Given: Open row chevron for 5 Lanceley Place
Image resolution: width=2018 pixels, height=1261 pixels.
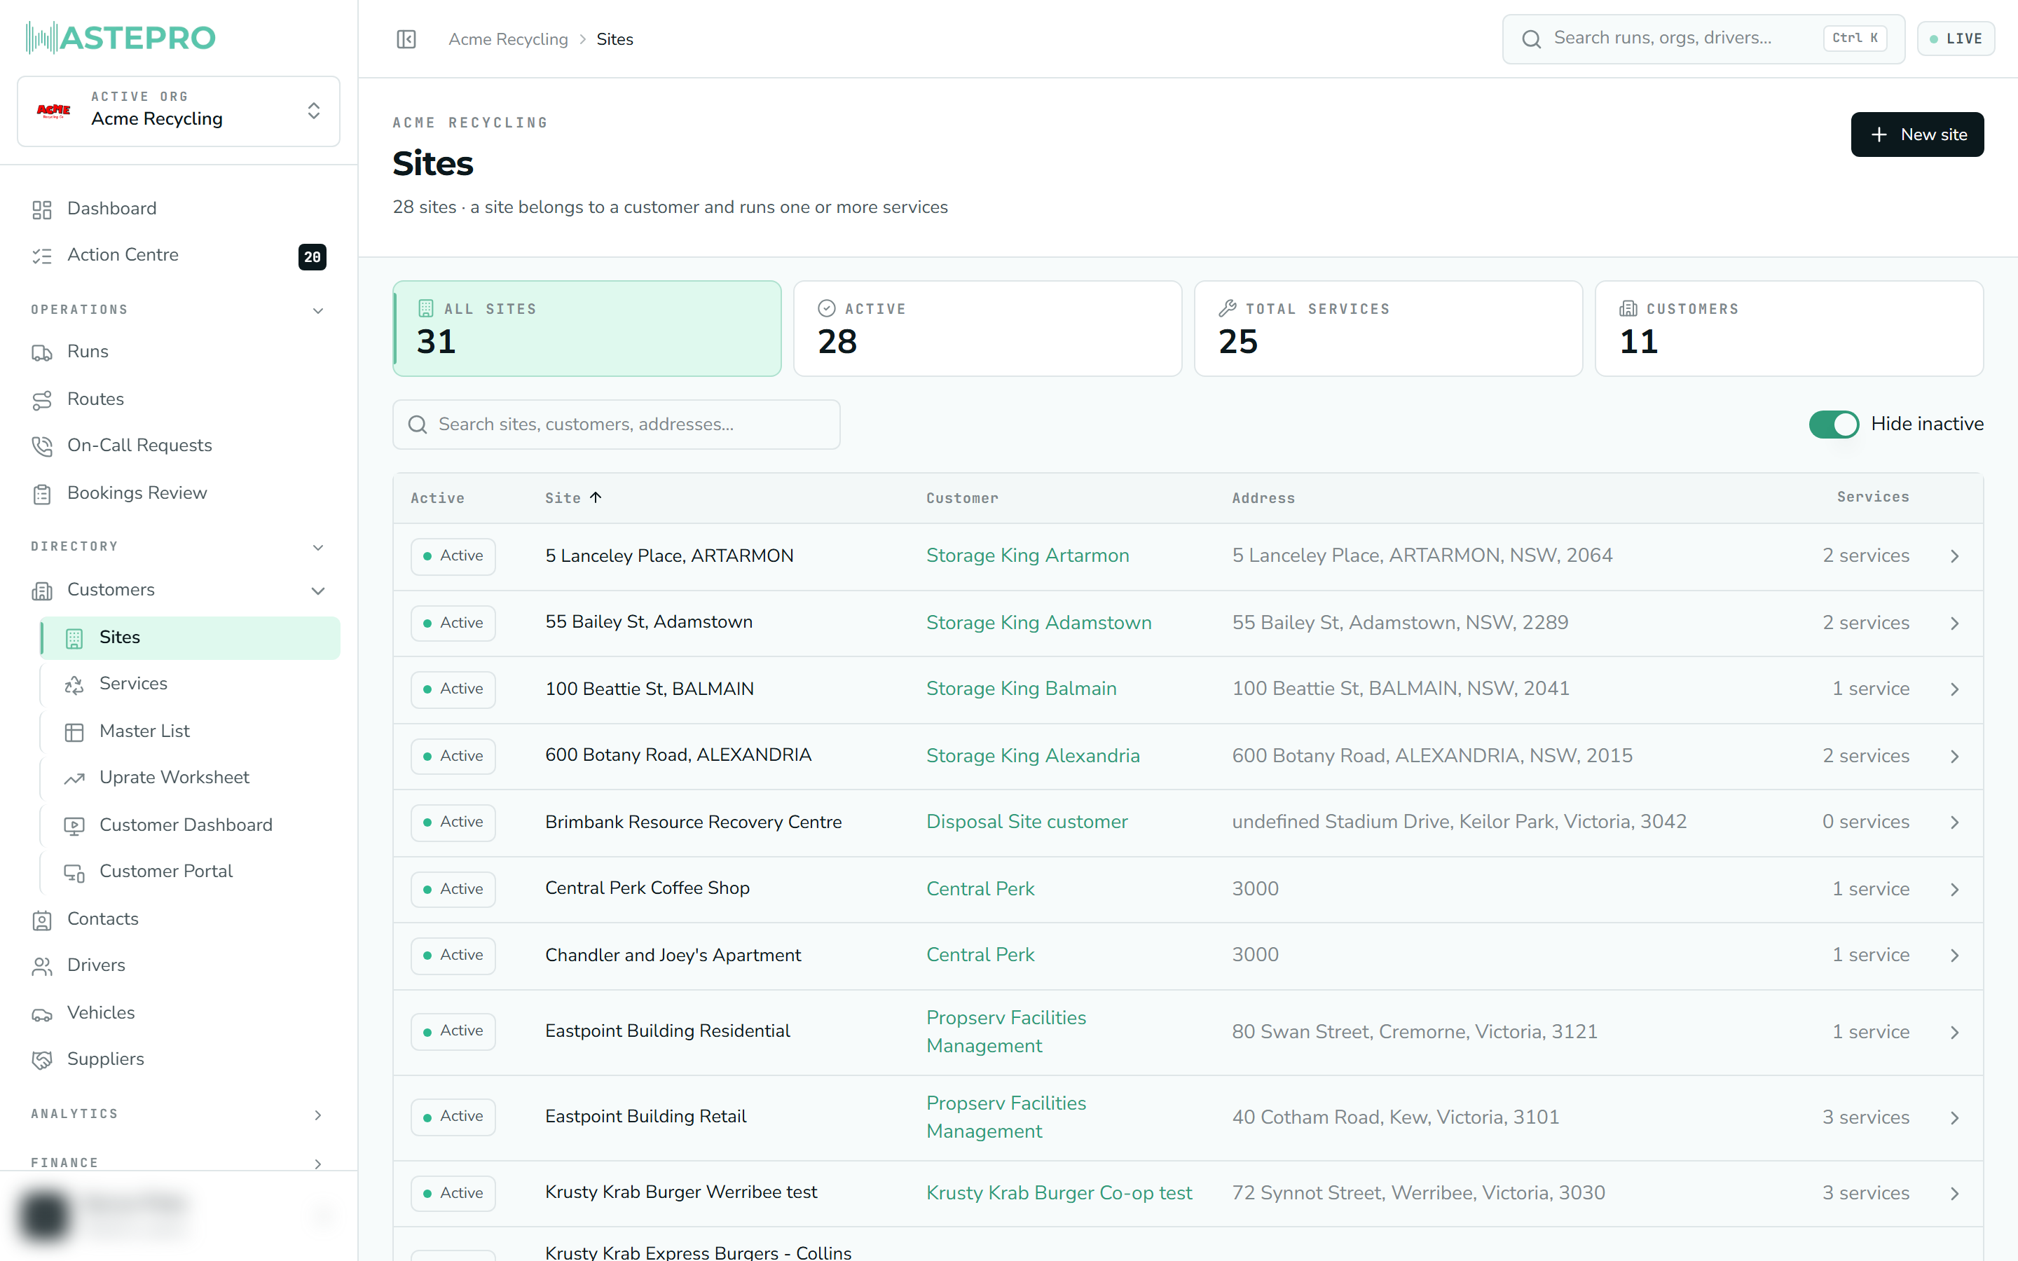Looking at the screenshot, I should 1954,556.
